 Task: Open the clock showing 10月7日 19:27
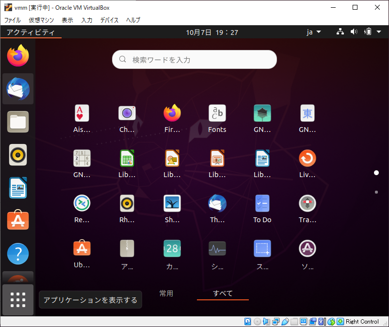pos(212,33)
